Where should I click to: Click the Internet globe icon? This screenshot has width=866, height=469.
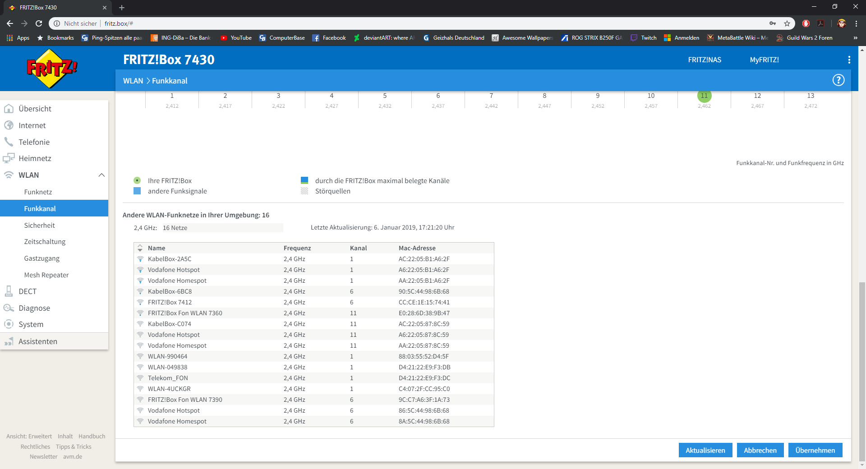pos(9,125)
